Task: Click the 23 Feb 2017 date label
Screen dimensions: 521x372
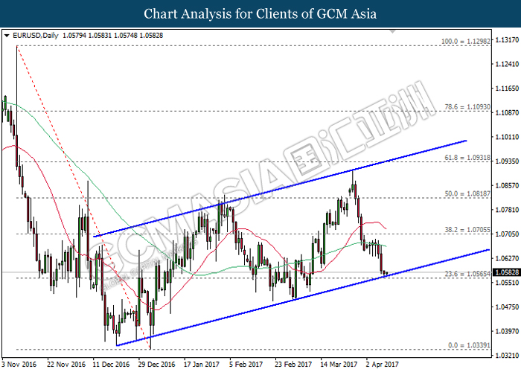Action: [293, 365]
